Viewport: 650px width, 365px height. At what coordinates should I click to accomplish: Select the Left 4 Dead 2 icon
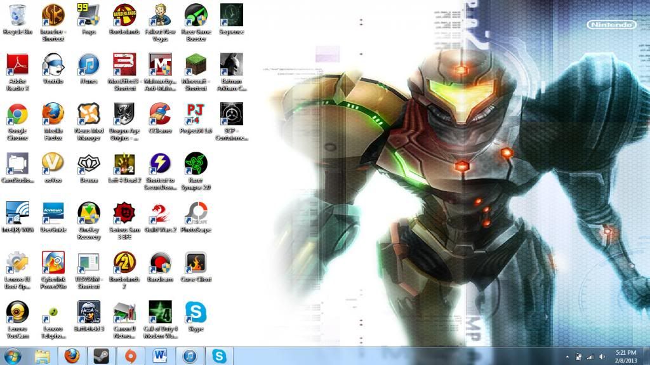(124, 163)
